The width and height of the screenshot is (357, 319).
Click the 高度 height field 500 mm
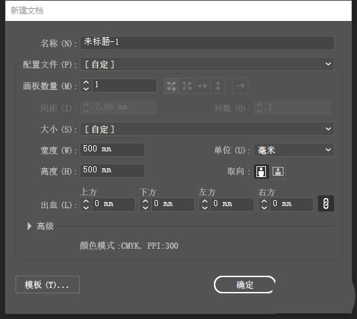pyautogui.click(x=112, y=170)
